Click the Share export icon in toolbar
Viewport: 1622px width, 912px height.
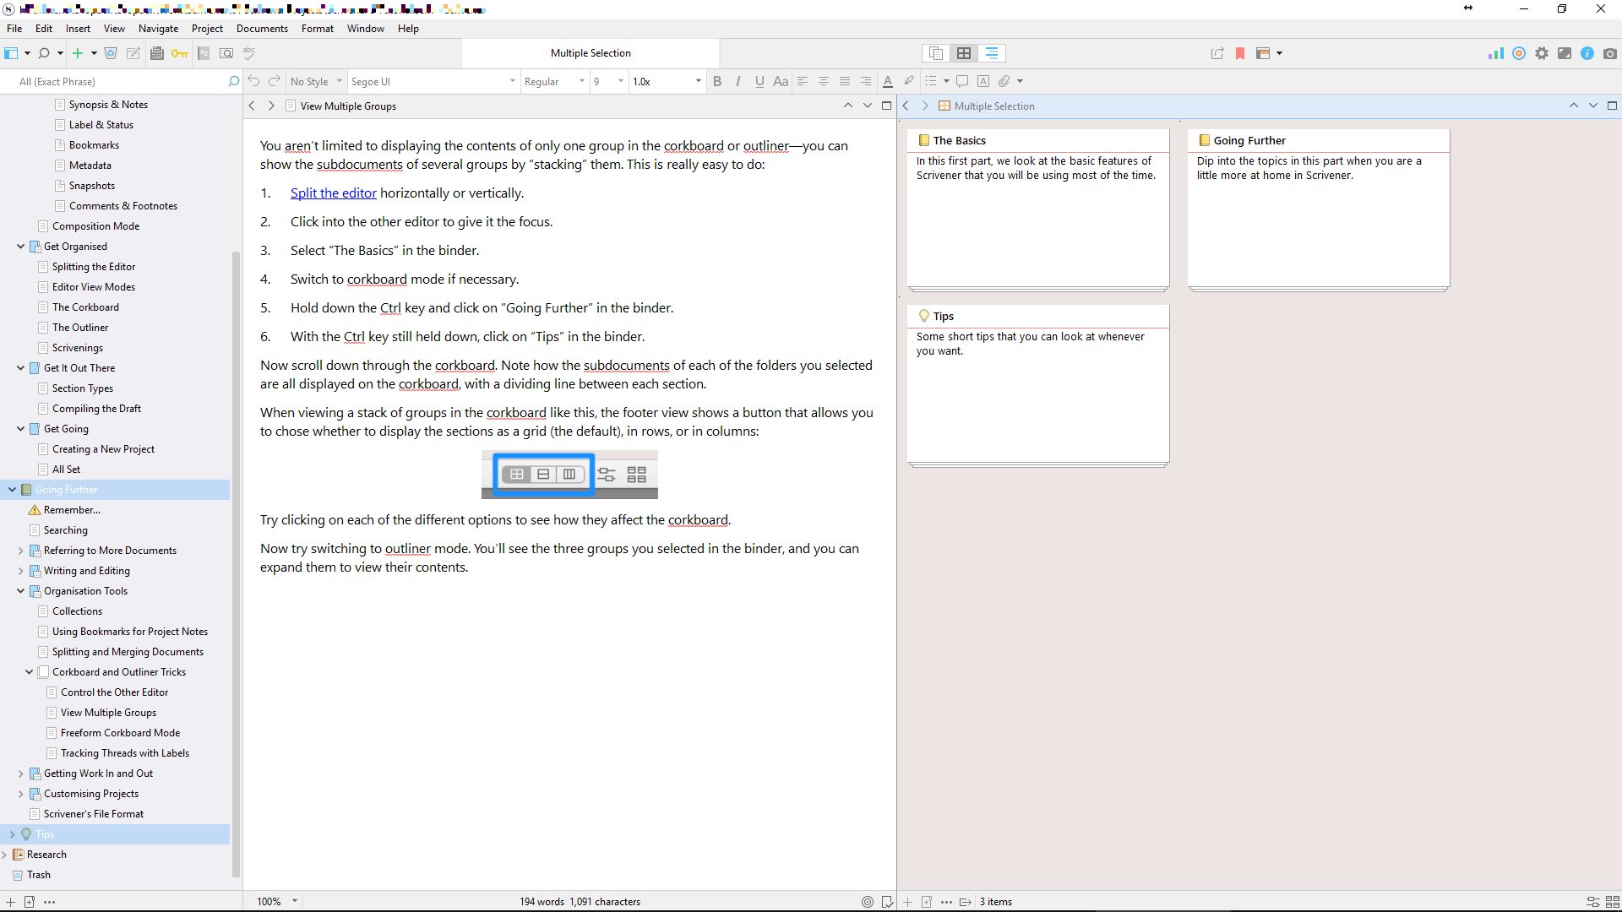1217,53
